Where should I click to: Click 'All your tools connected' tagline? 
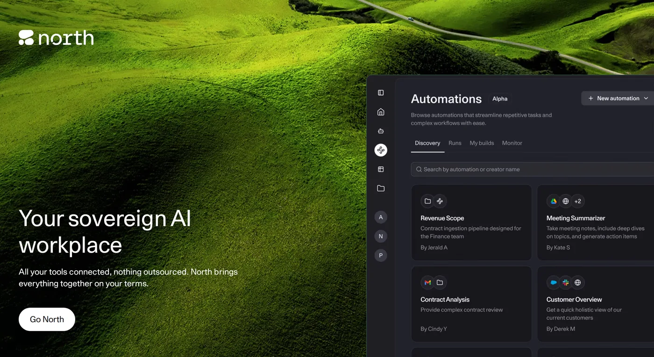point(128,277)
